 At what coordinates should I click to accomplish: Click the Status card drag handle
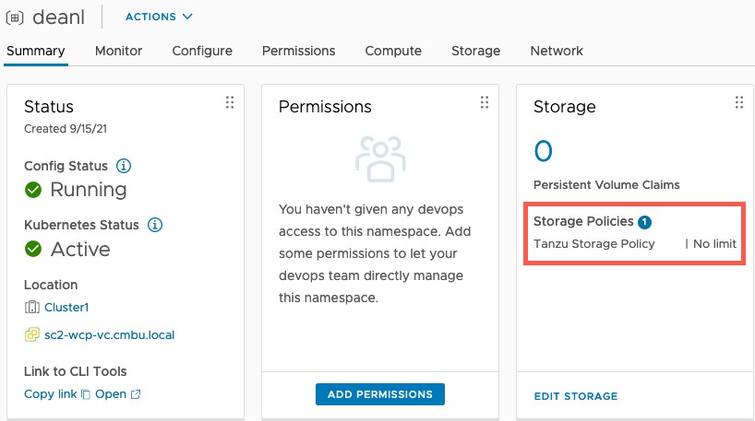pos(230,102)
